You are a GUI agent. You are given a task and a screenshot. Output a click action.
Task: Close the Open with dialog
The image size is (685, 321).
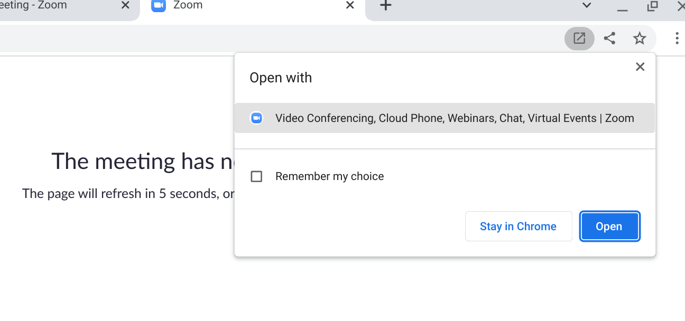[x=640, y=67]
